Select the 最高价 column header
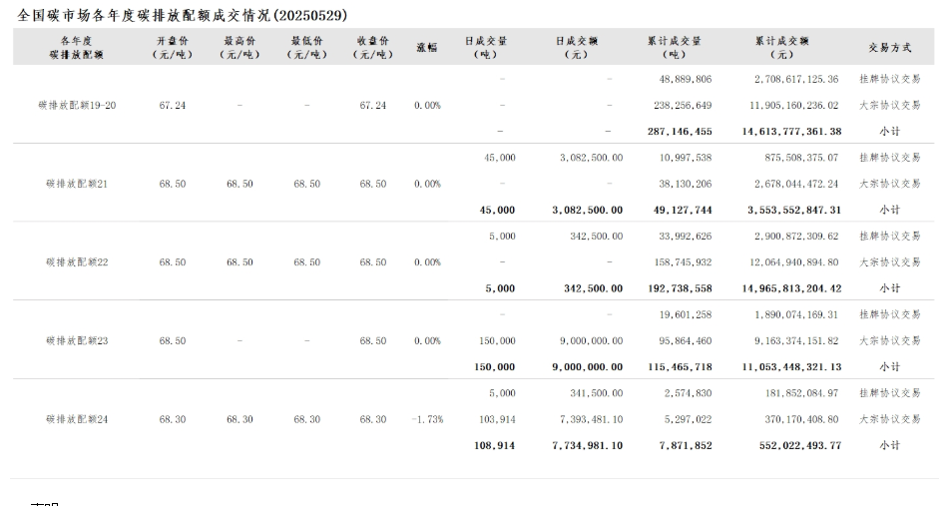952x506 pixels. 239,47
